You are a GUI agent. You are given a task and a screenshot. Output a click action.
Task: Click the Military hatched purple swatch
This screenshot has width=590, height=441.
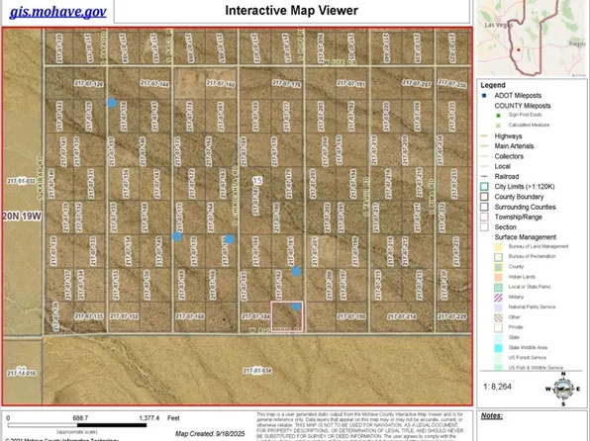[x=498, y=298]
